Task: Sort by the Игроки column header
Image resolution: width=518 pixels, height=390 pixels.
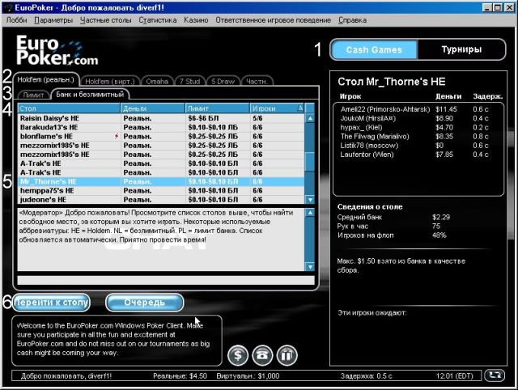Action: 277,108
